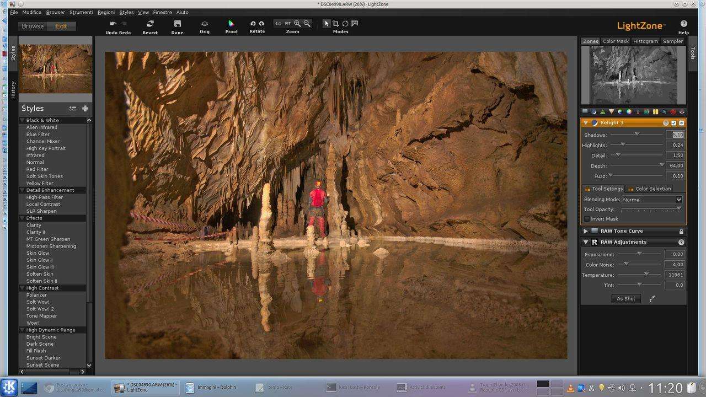Click the zoom in magnifier
Viewport: 706px width, 397px height.
[x=297, y=24]
